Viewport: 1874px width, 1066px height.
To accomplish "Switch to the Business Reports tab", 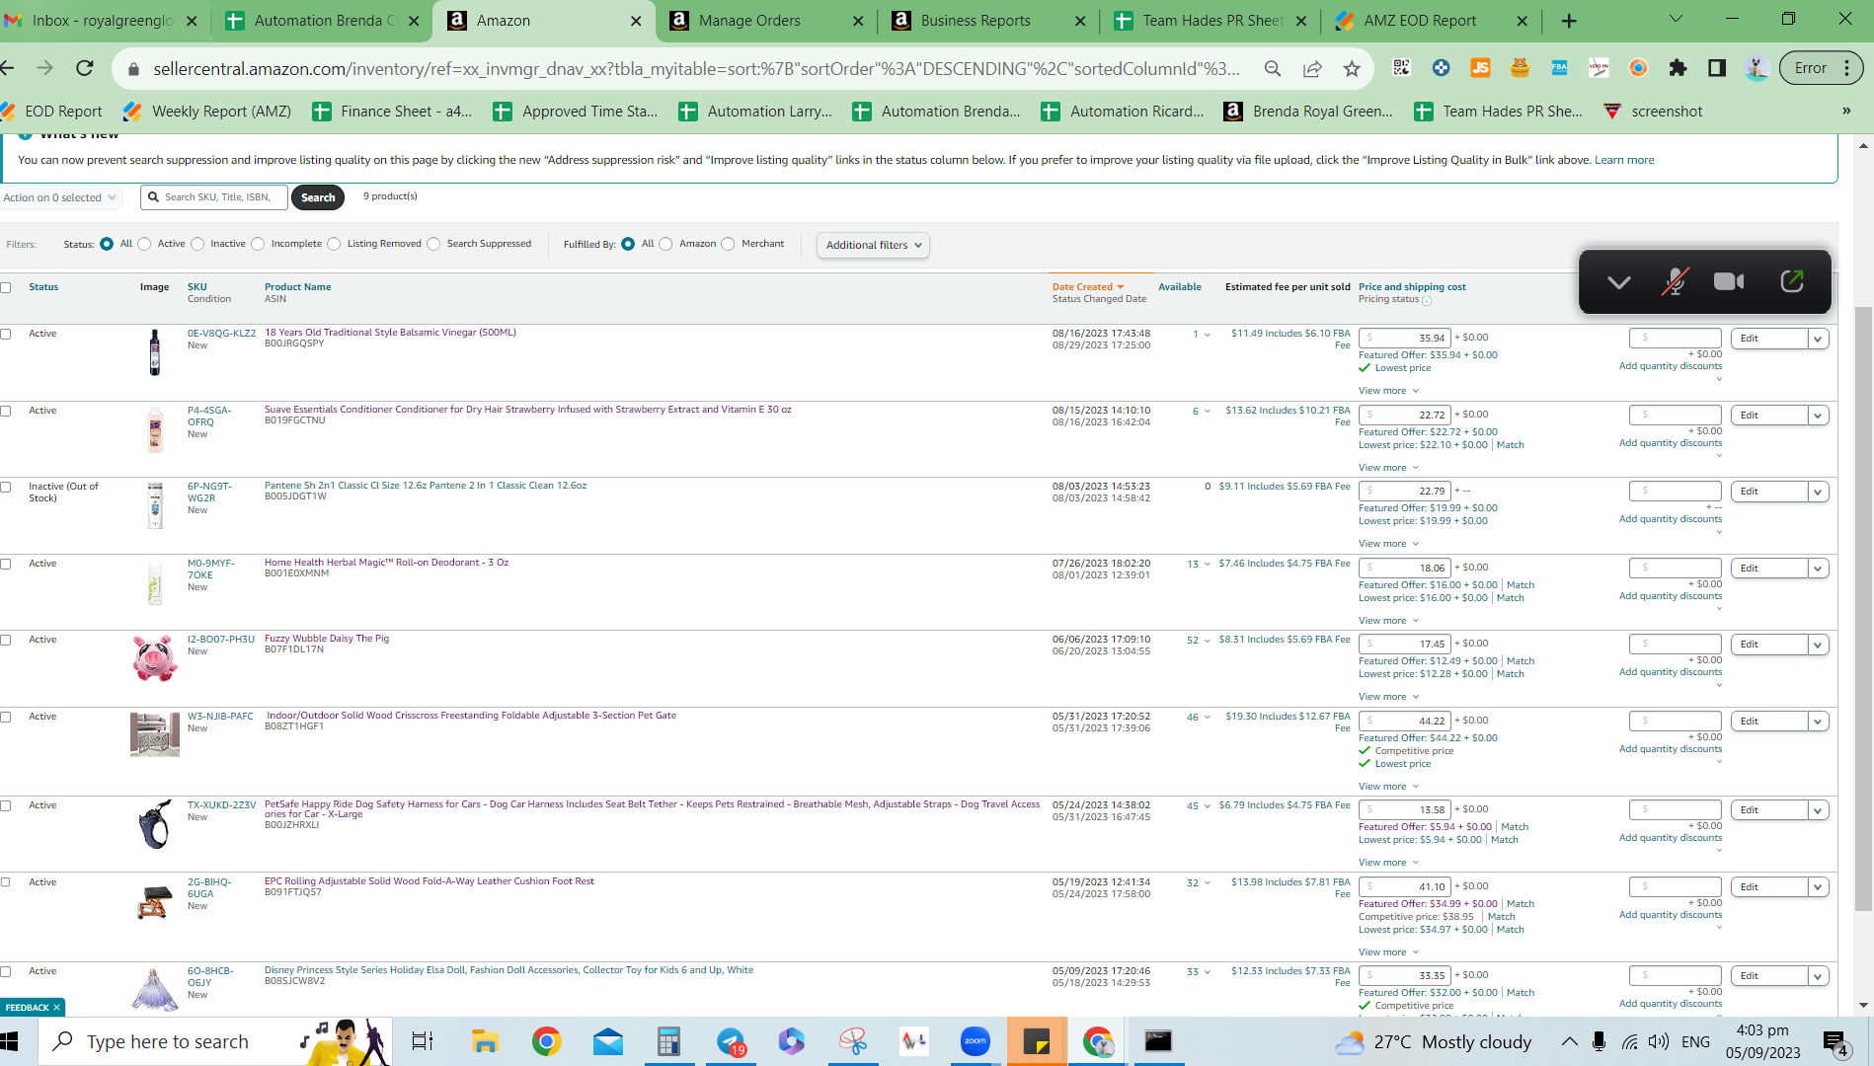I will point(986,21).
